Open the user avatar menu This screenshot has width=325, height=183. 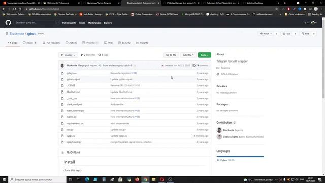tap(314, 23)
